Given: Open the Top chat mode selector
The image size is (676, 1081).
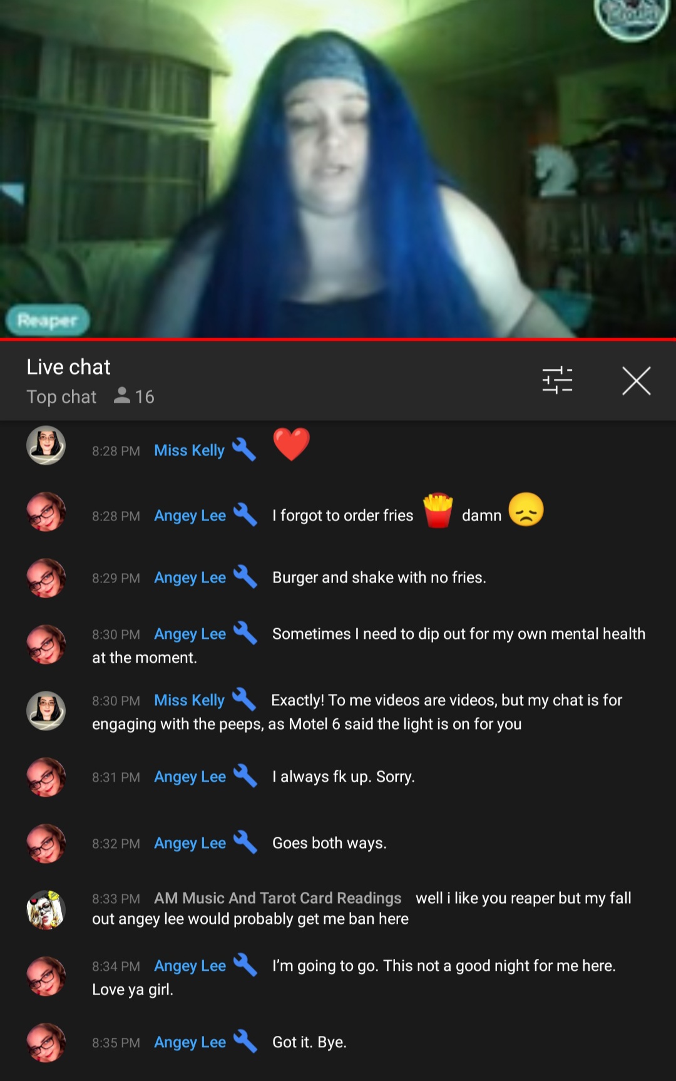Looking at the screenshot, I should pyautogui.click(x=61, y=397).
